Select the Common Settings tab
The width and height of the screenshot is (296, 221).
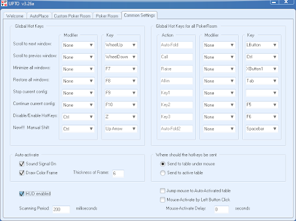139,15
